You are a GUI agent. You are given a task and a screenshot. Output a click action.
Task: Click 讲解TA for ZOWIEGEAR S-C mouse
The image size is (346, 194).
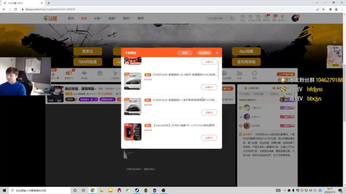pos(209,113)
